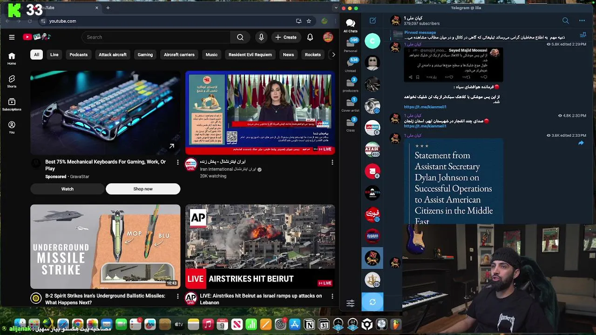Bookmark this page with the star icon

[x=309, y=21]
